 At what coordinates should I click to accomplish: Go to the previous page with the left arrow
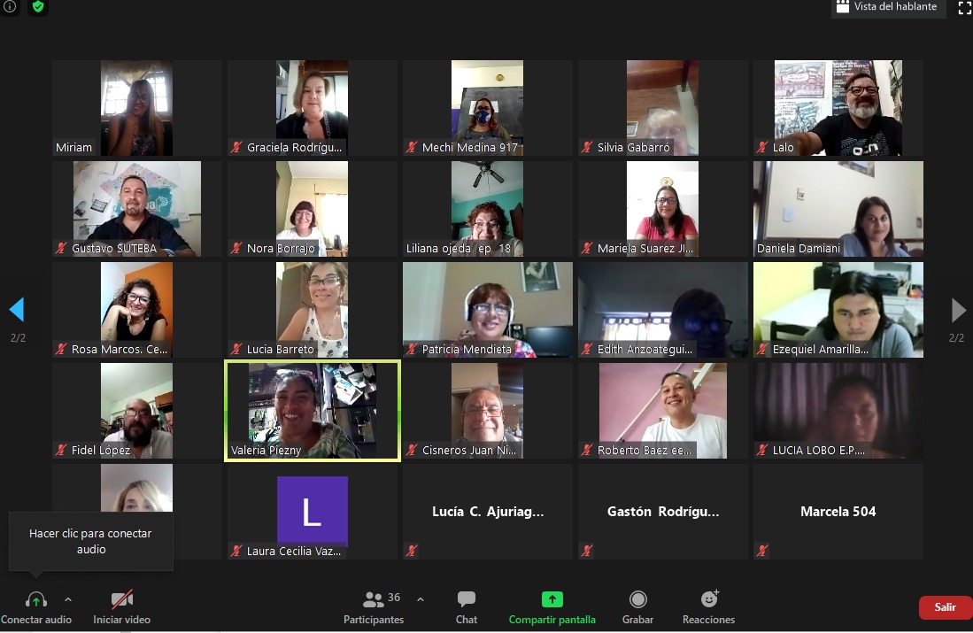click(x=16, y=310)
